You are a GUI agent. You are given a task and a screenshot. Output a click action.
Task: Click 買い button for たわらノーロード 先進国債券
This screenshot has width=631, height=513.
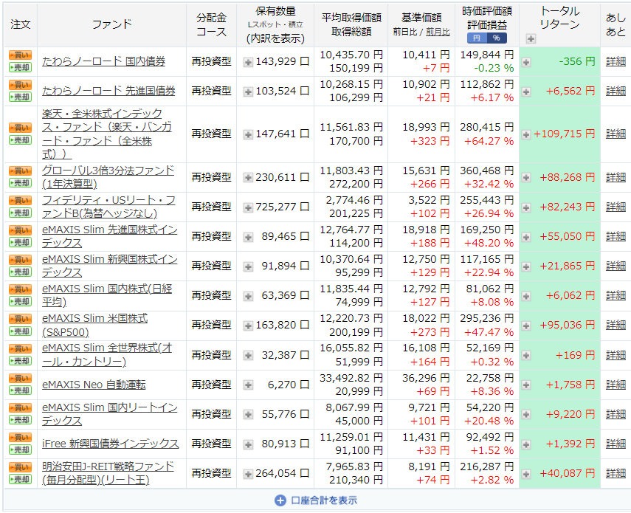point(20,85)
